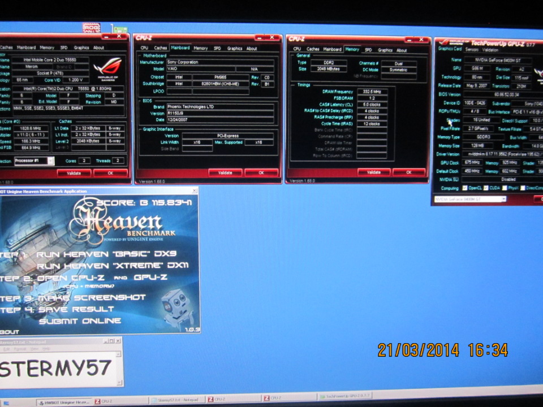Viewport: 543px width, 407px height.
Task: Click OK in the CPU-Z Memory window
Action: (x=408, y=172)
